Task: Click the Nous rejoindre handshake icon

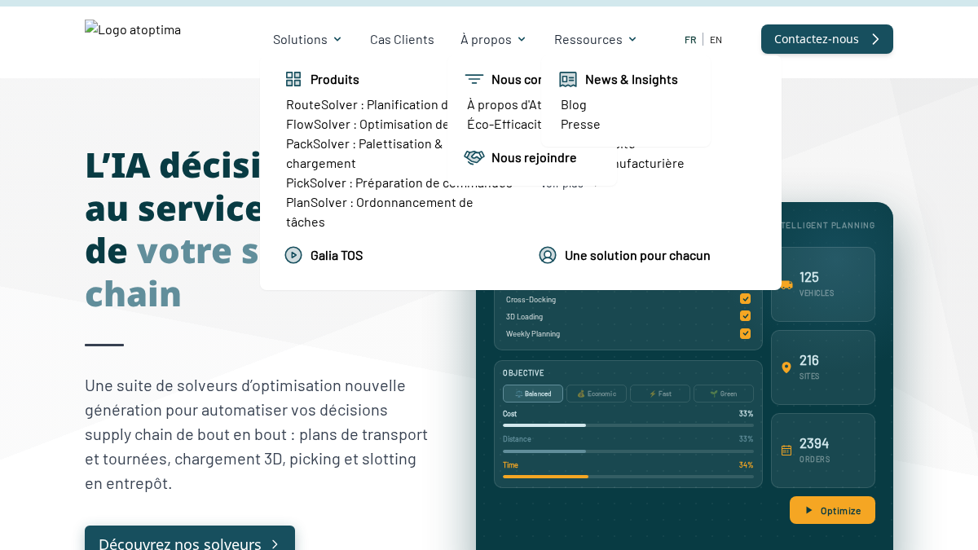Action: 474,157
